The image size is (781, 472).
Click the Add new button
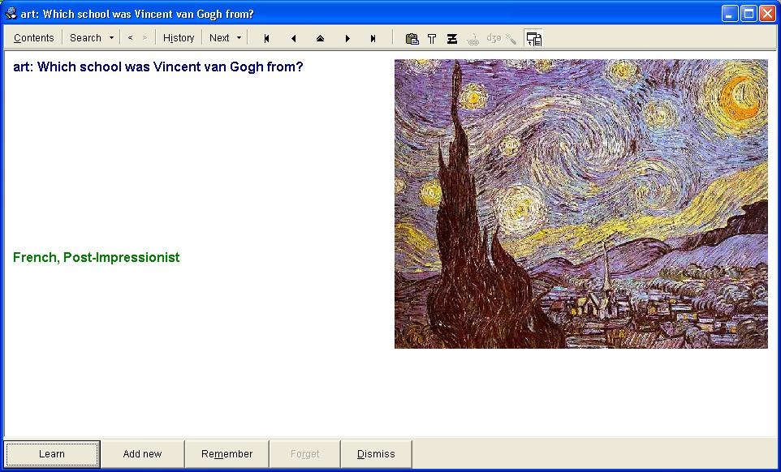(142, 454)
